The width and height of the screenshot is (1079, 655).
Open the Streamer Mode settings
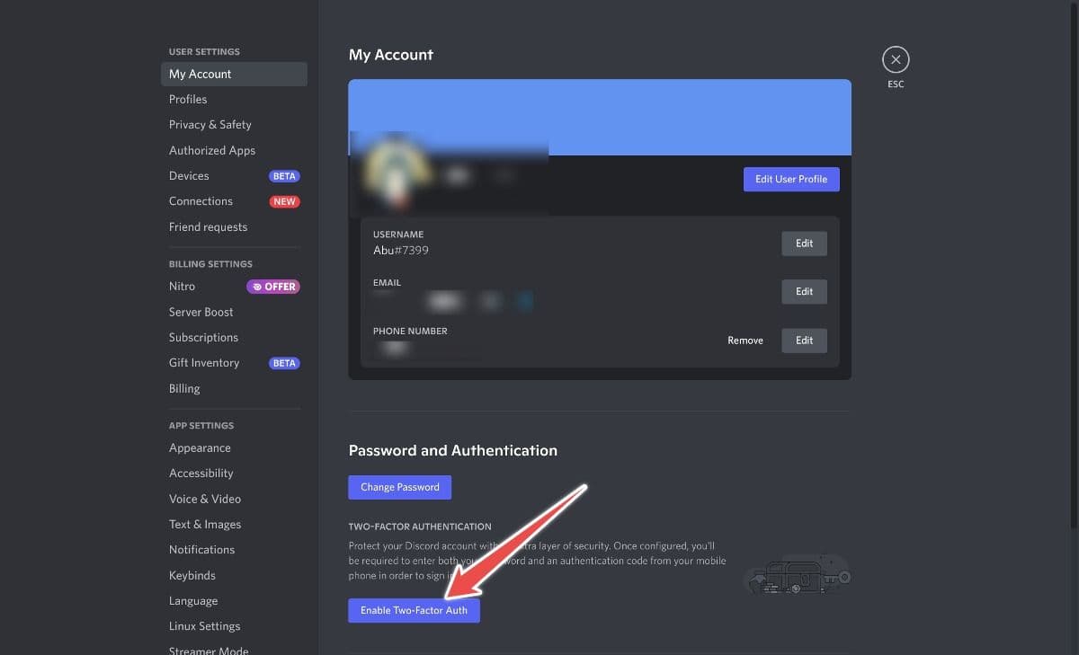click(209, 649)
